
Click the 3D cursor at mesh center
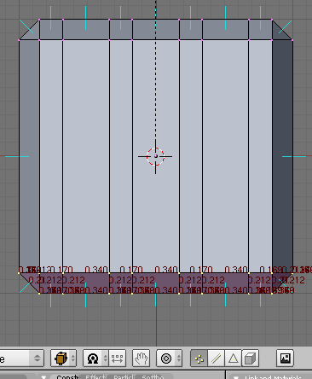point(155,156)
